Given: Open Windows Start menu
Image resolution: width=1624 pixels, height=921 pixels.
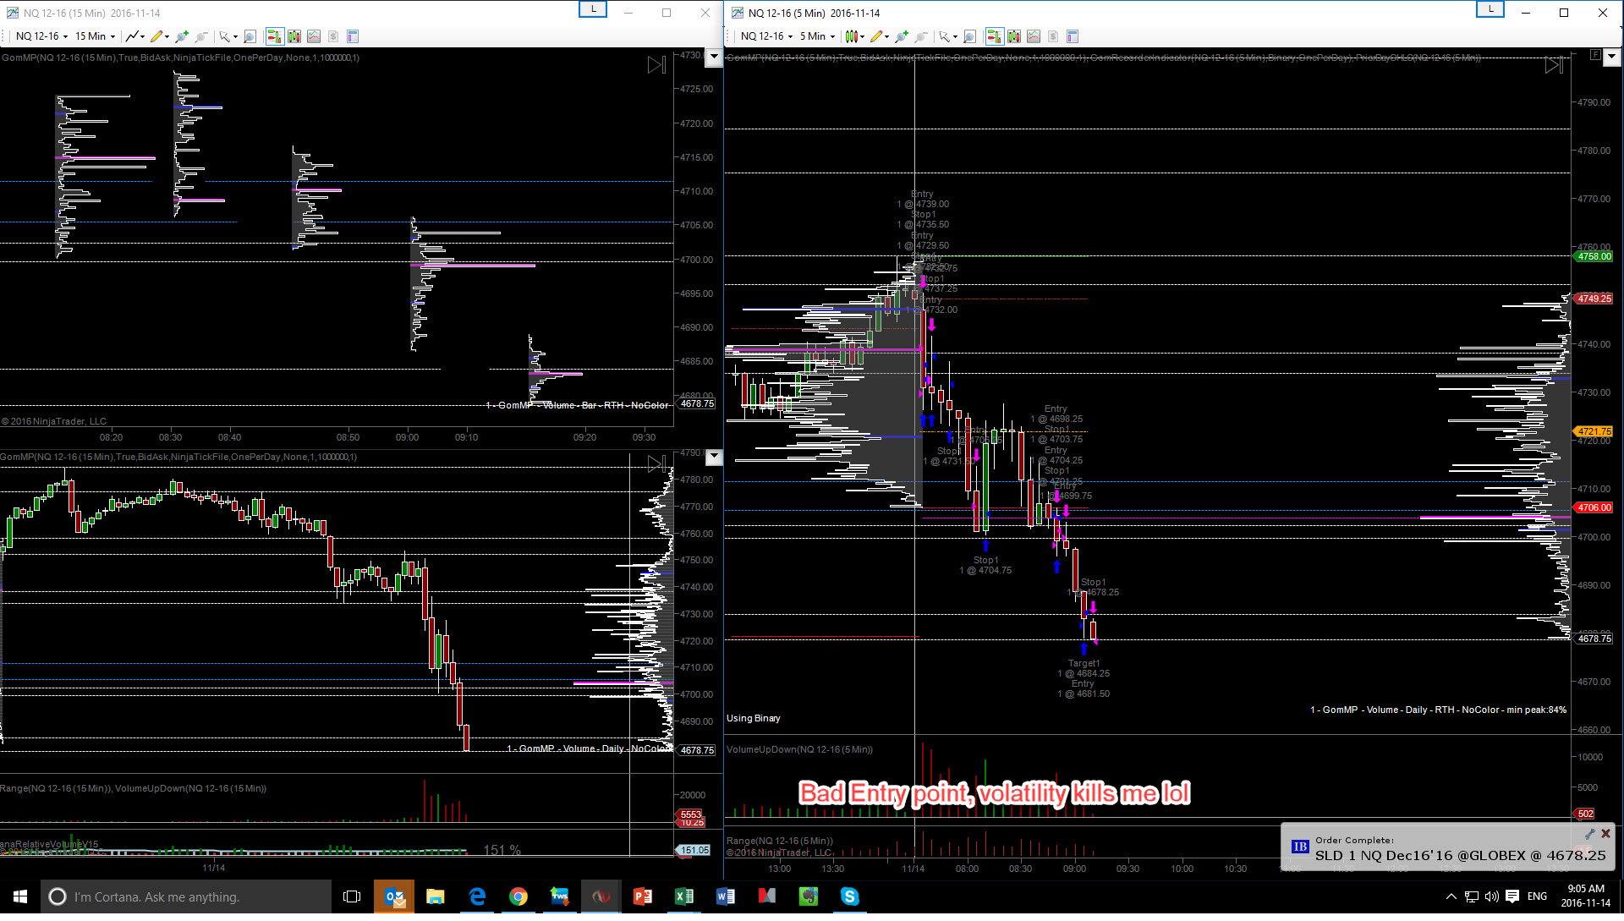Looking at the screenshot, I should 20,896.
